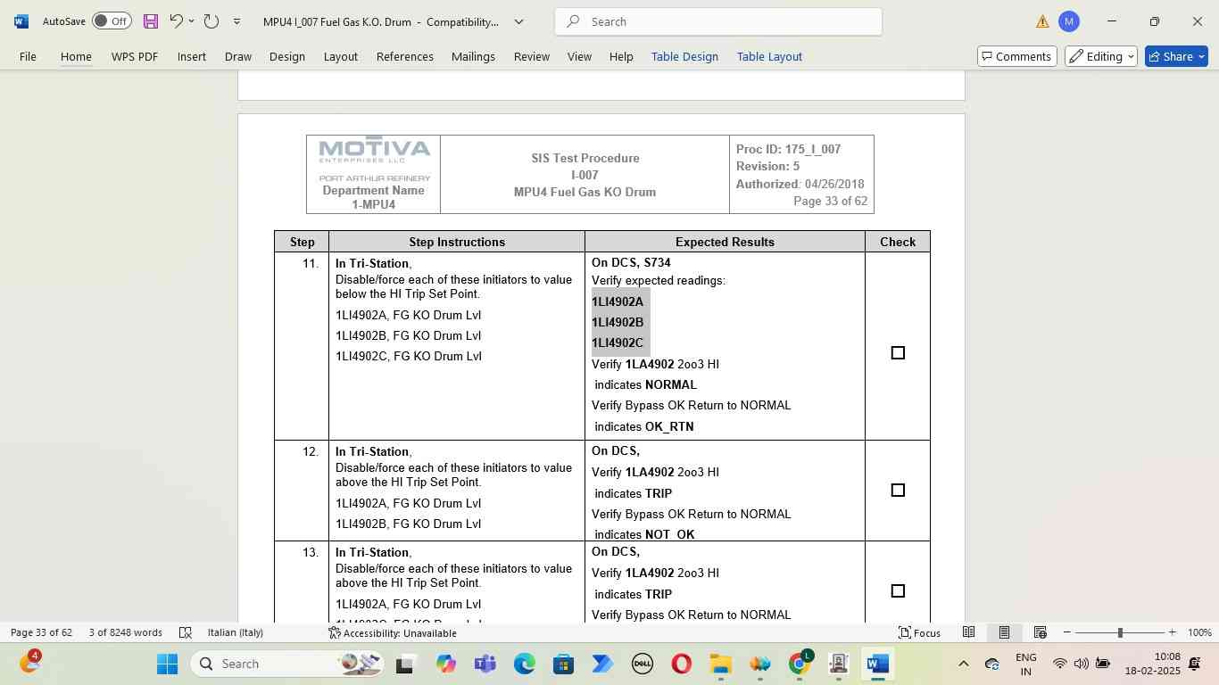The image size is (1219, 685).
Task: Click the Save icon in the title bar
Action: click(x=150, y=21)
